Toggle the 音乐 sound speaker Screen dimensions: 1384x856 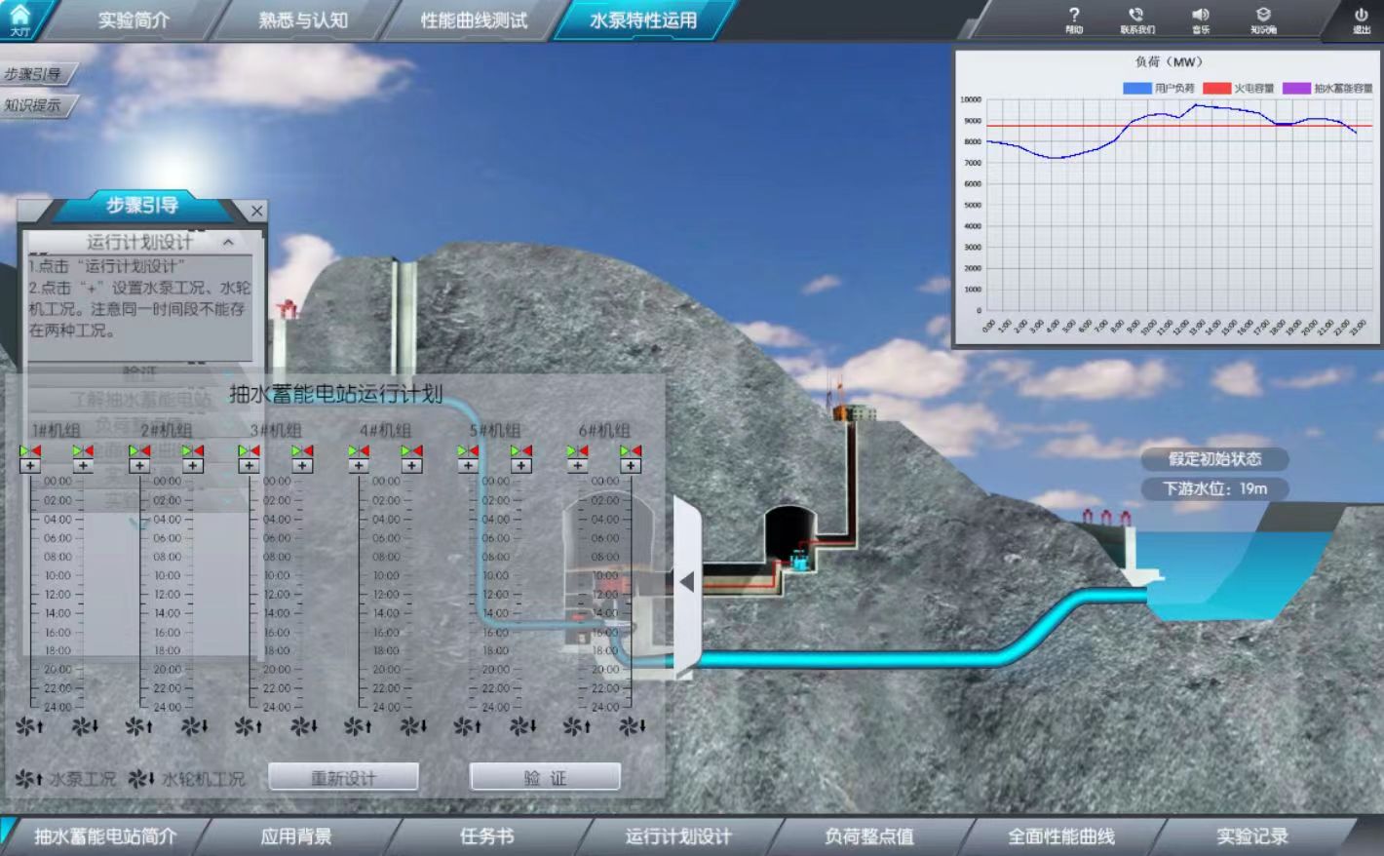click(x=1200, y=19)
